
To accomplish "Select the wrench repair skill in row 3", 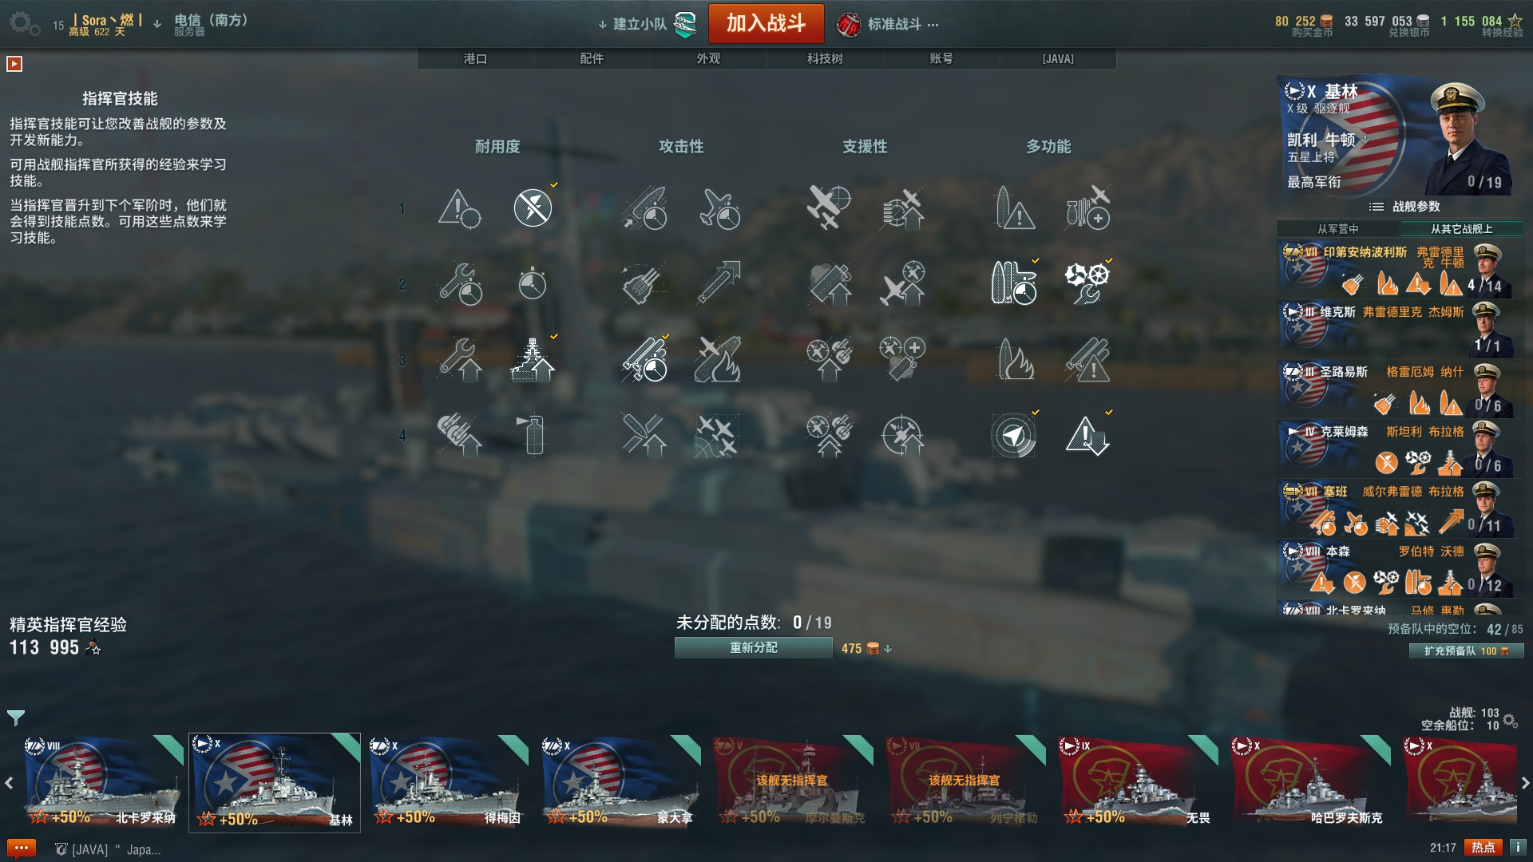I will pos(460,360).
